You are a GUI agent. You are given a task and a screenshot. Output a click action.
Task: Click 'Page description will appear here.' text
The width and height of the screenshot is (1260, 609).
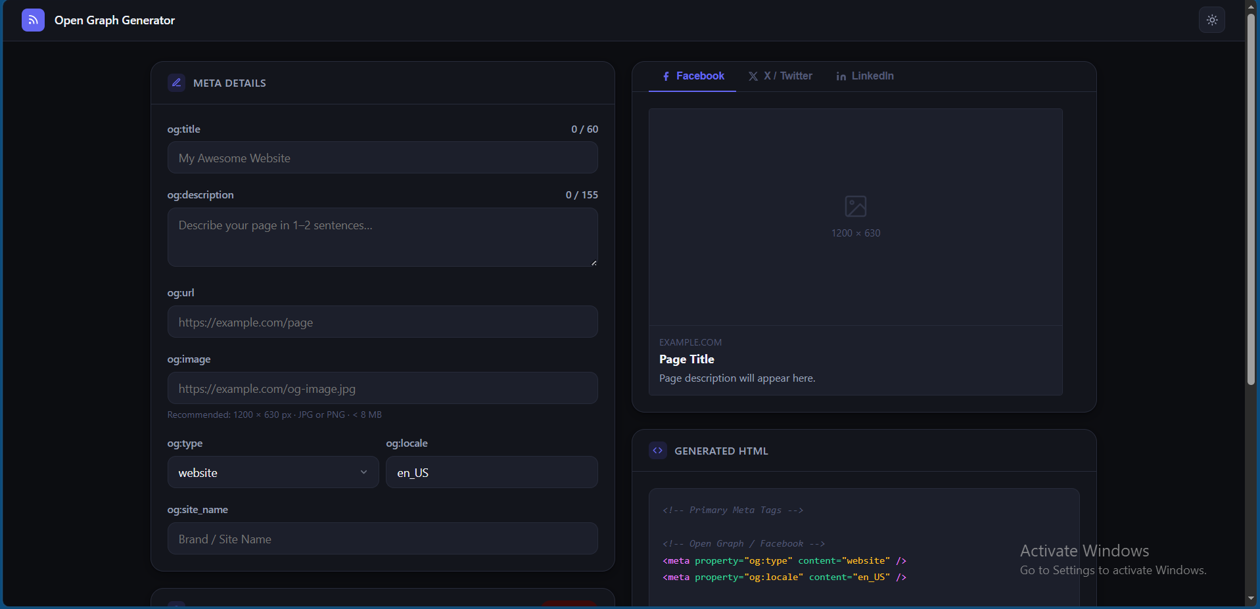click(737, 378)
